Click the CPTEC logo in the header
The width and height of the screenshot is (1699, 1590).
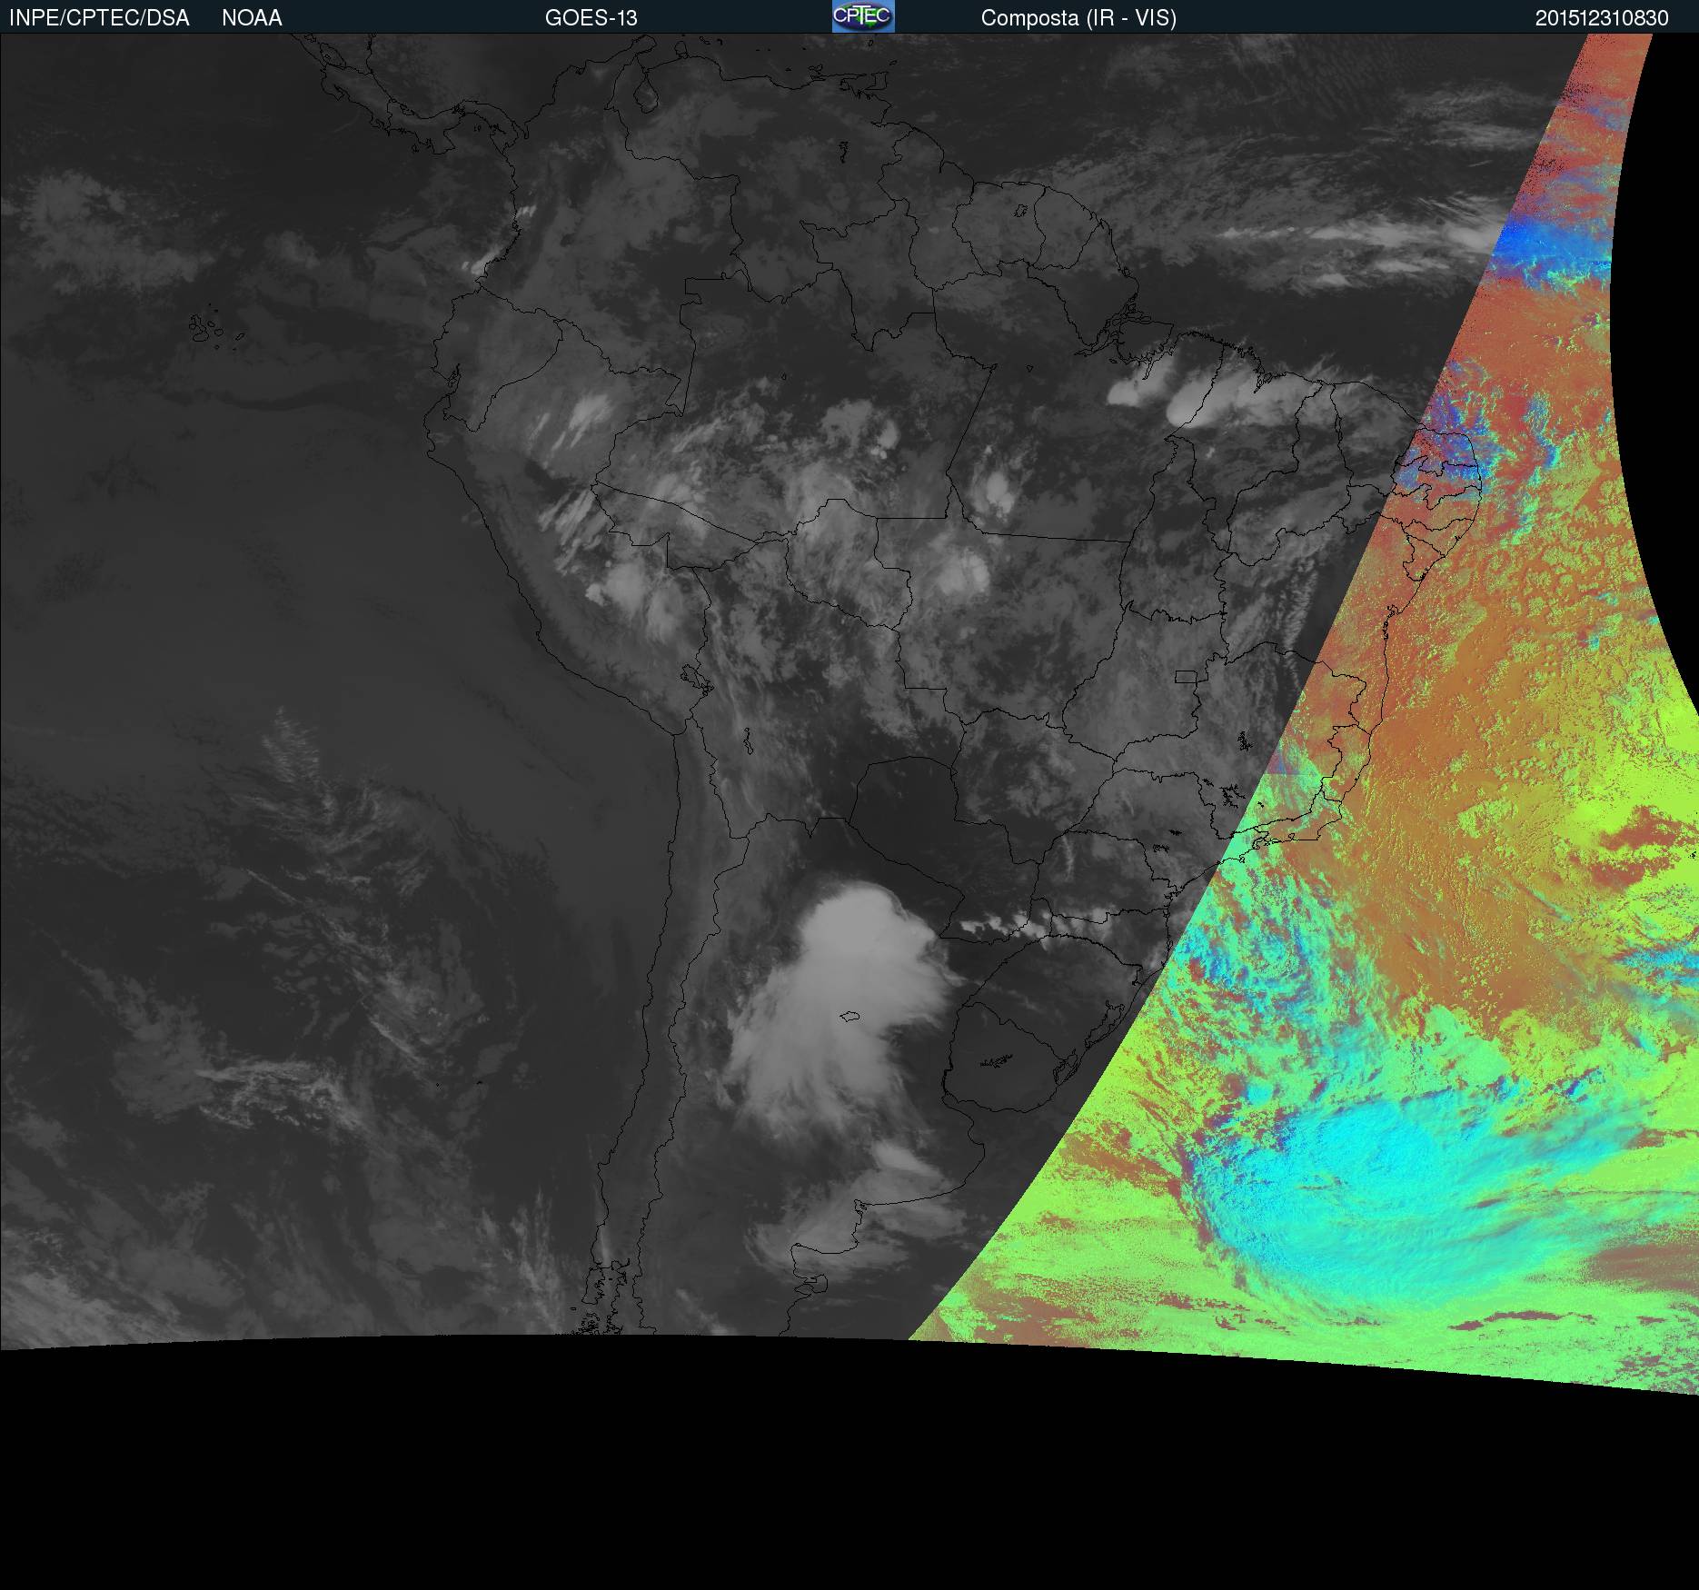(x=863, y=16)
